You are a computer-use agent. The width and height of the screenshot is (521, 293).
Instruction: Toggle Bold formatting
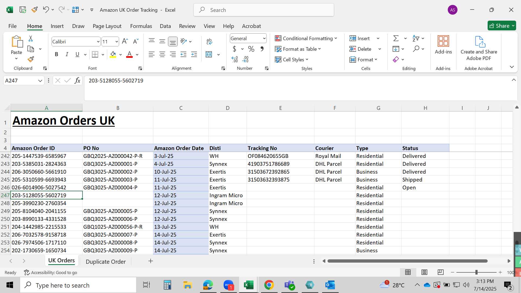click(56, 54)
